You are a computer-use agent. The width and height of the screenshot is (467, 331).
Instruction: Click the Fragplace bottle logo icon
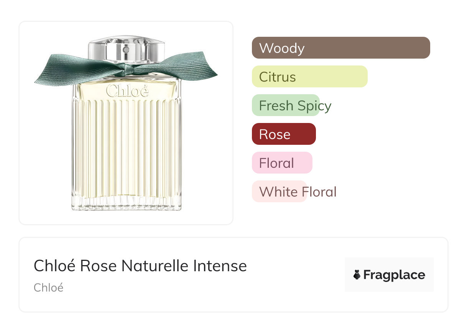tap(357, 275)
